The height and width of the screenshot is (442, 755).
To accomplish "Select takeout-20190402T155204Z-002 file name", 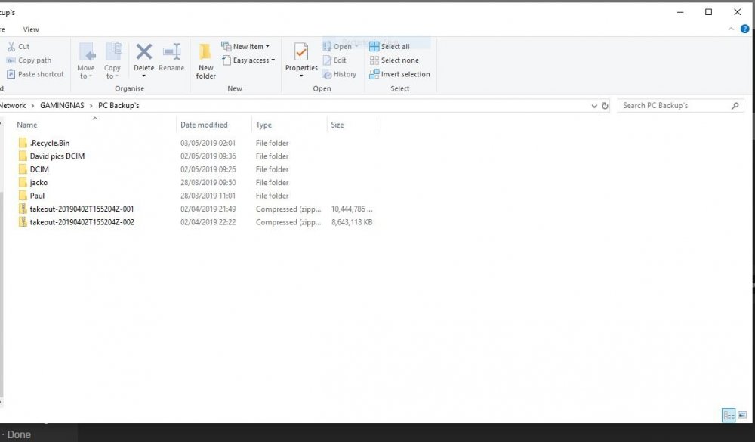I will click(x=82, y=221).
